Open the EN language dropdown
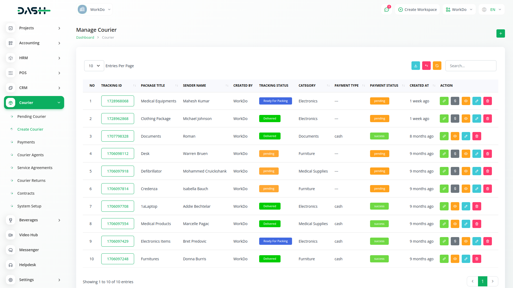This screenshot has width=513, height=288. 492,10
